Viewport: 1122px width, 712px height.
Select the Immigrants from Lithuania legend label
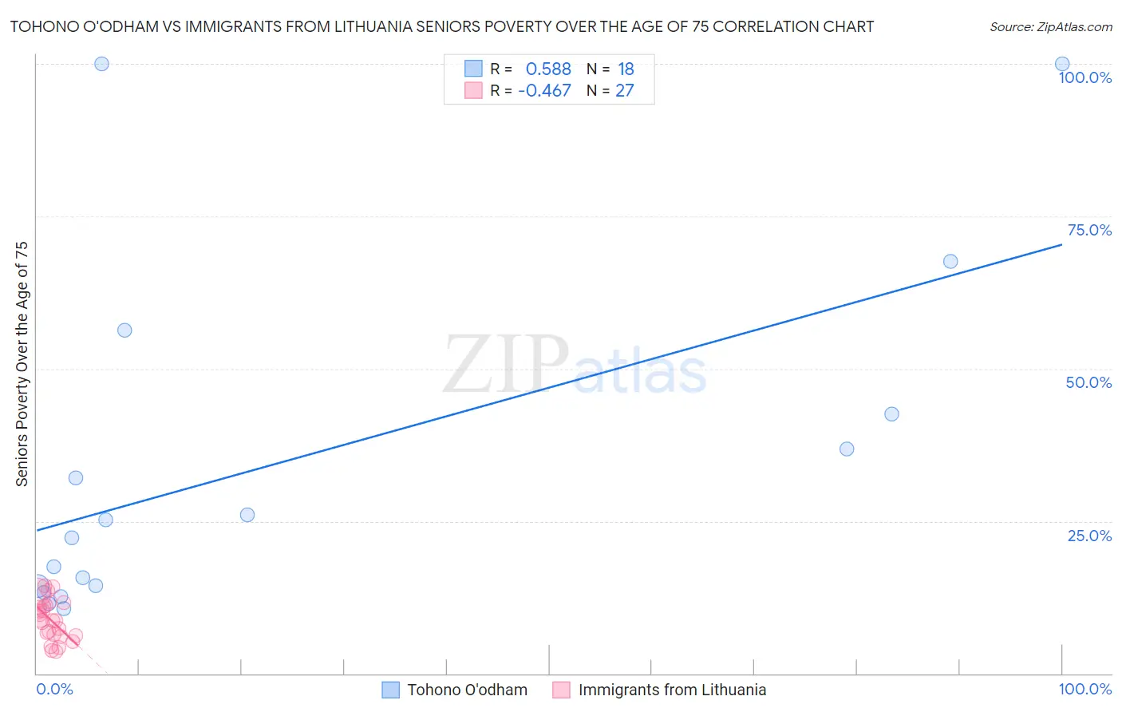[x=672, y=690]
